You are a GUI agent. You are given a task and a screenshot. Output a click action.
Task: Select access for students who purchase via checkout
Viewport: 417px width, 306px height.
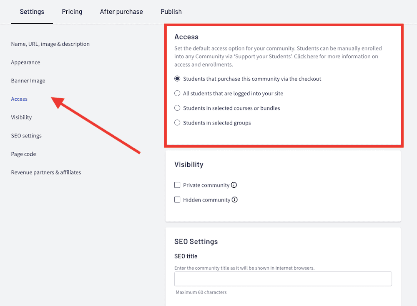[177, 78]
